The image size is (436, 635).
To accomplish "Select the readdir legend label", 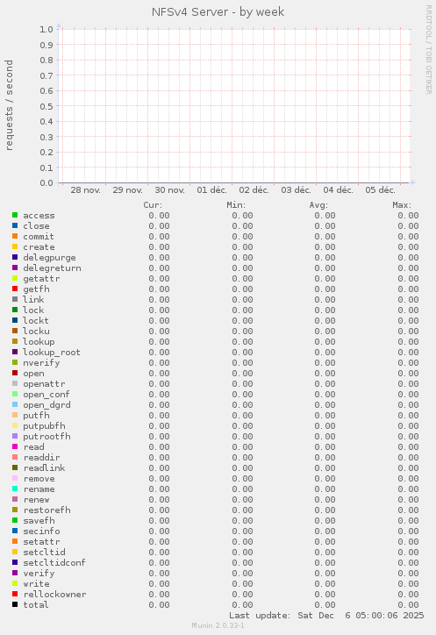I will coord(41,458).
